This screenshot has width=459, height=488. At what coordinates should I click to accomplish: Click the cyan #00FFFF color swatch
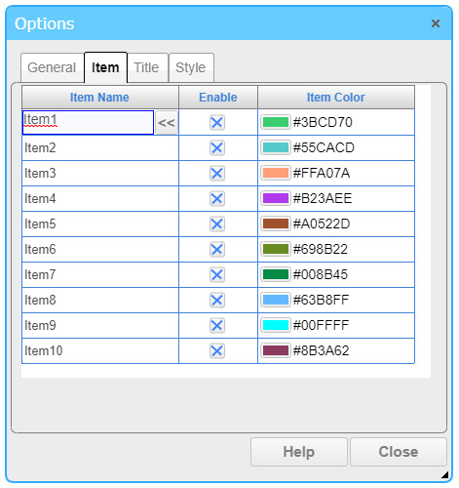click(x=276, y=325)
